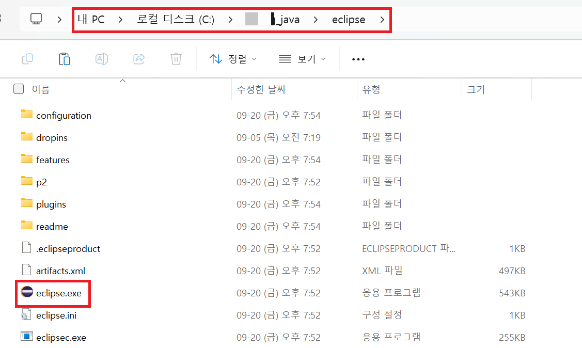582x348 pixels.
Task: Sort by the 수정한 날짜 column header
Action: pos(261,89)
